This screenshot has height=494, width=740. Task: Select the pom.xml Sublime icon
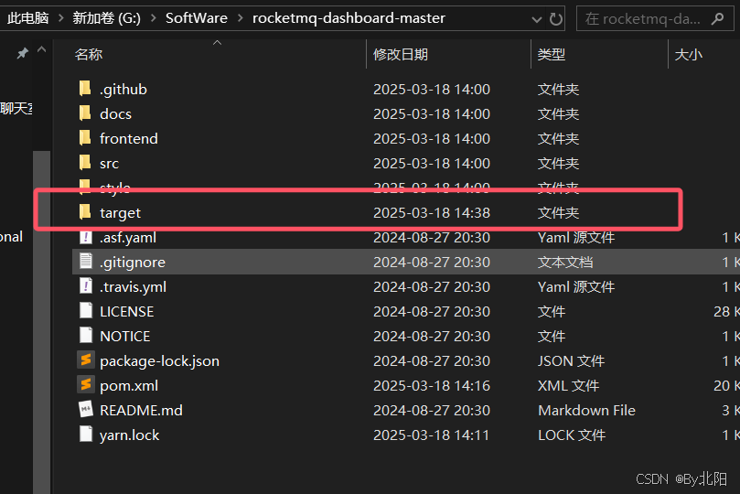tap(86, 385)
